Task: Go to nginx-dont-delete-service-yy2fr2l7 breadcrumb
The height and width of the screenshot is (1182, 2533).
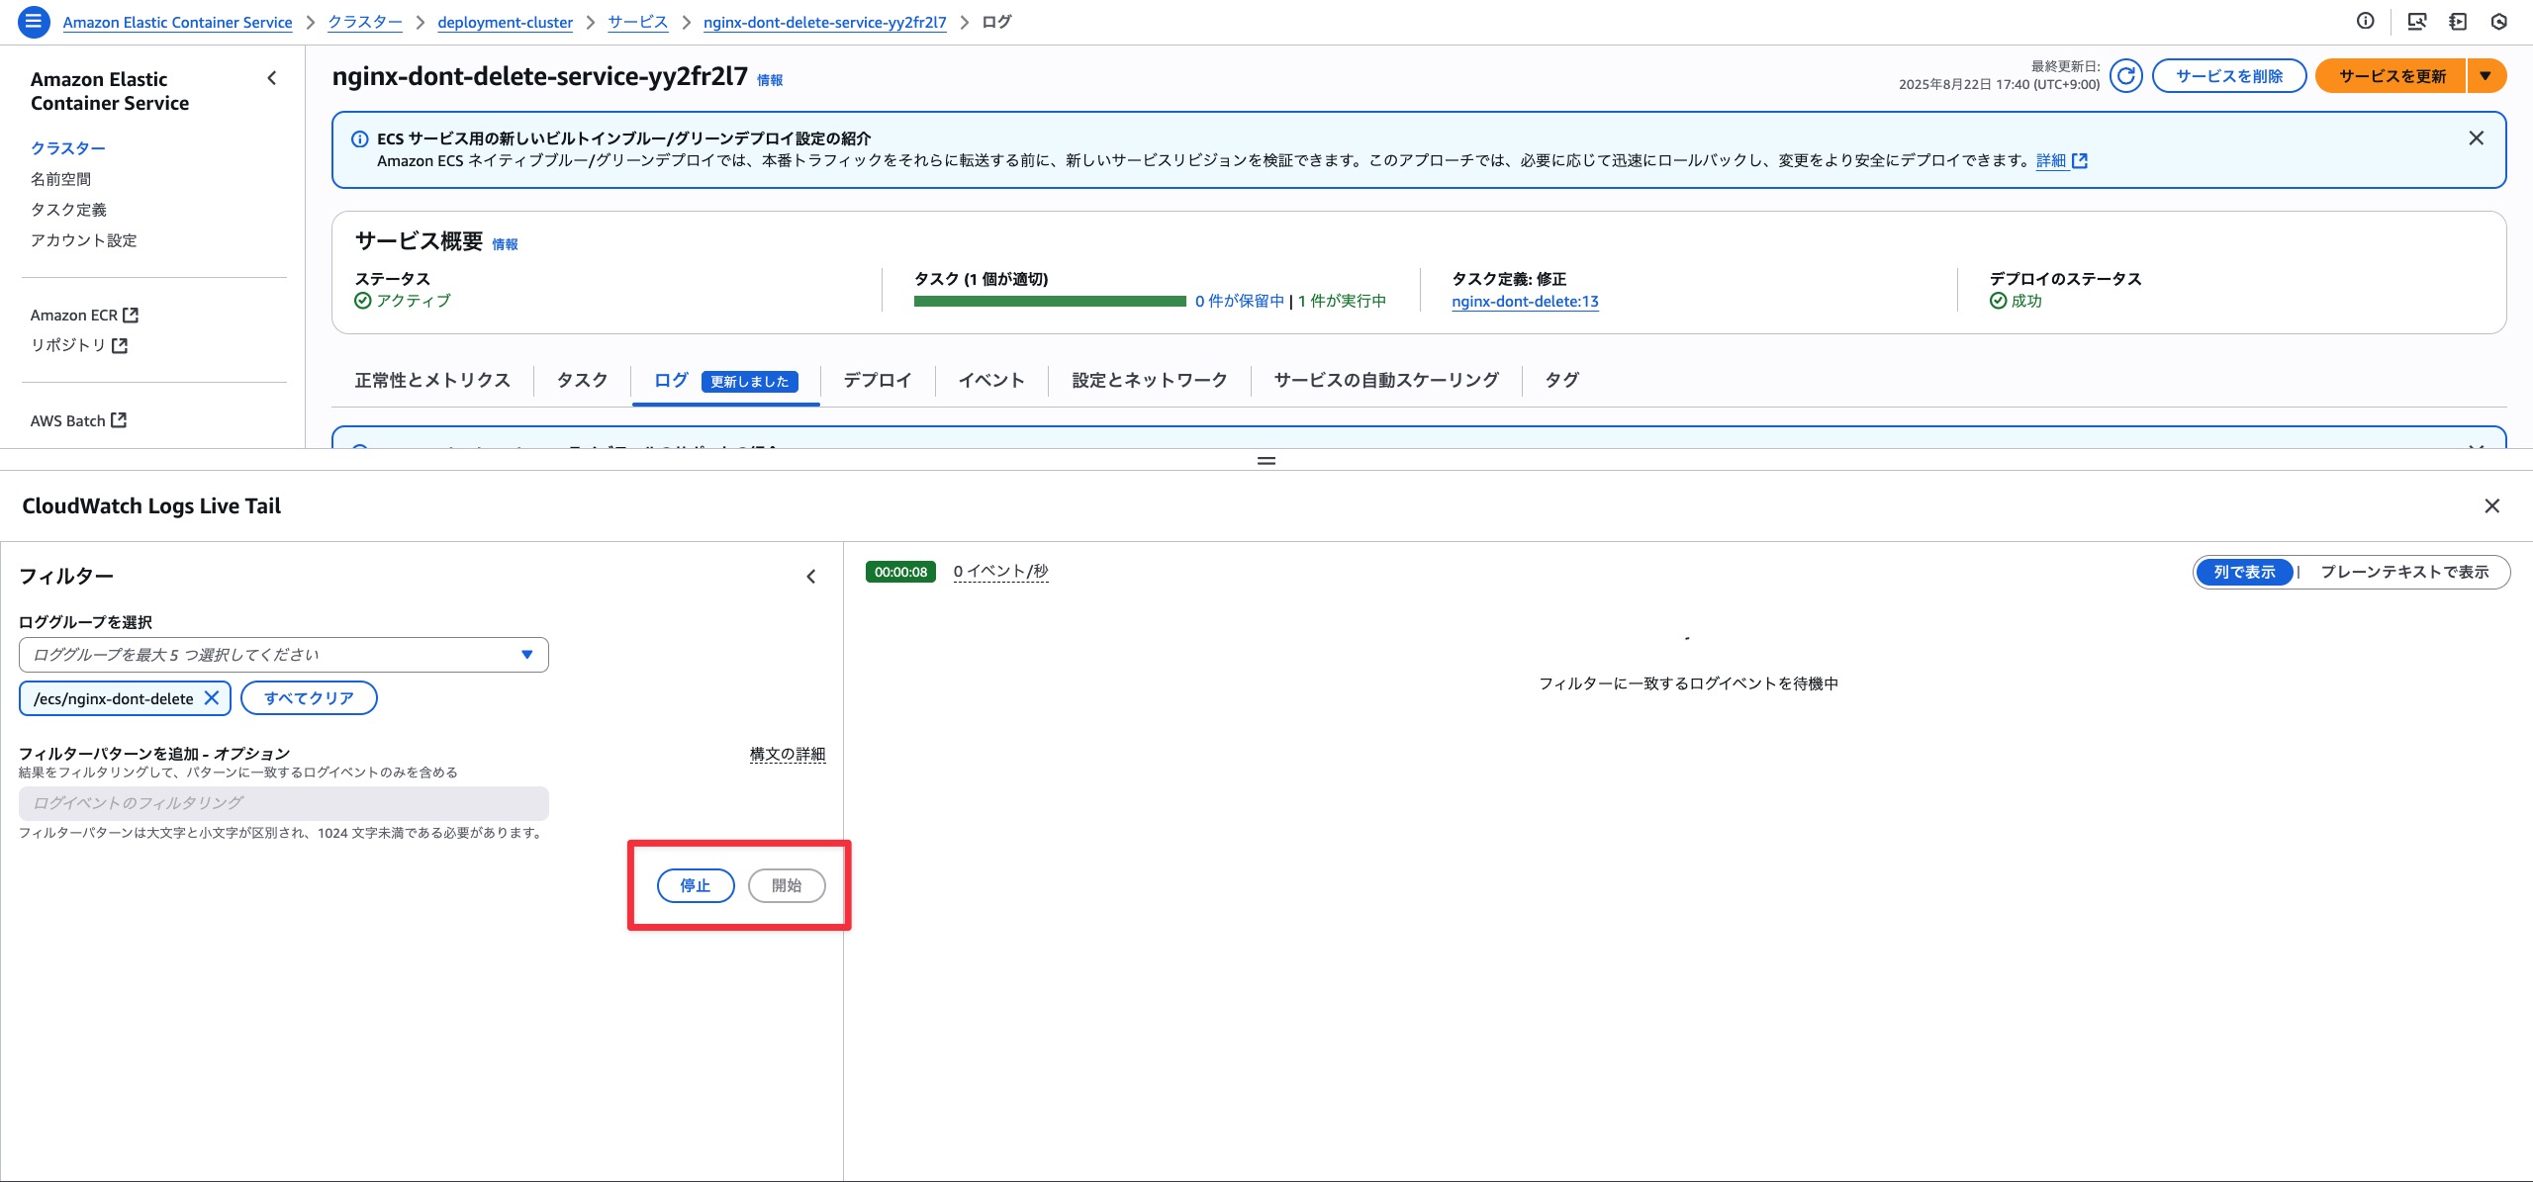Action: [824, 23]
